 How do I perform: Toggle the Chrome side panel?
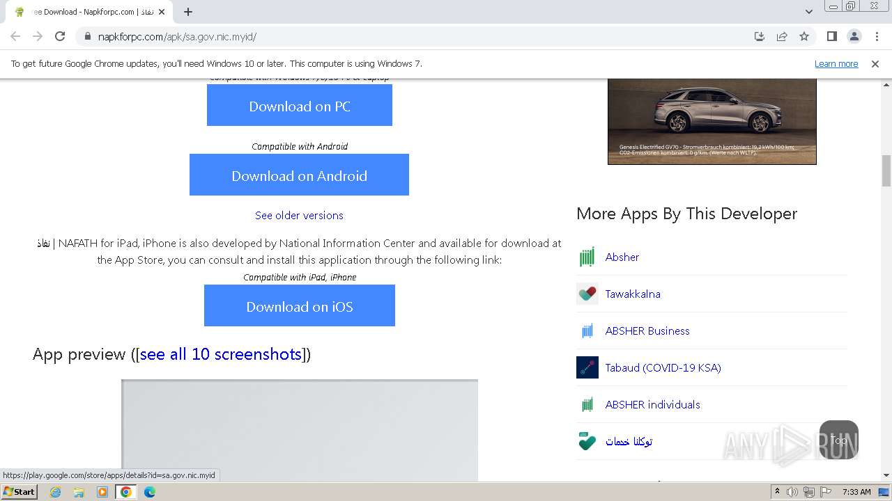[831, 37]
